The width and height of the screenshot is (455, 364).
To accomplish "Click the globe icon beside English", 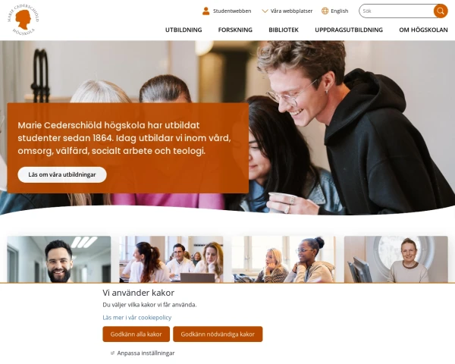I will (325, 11).
